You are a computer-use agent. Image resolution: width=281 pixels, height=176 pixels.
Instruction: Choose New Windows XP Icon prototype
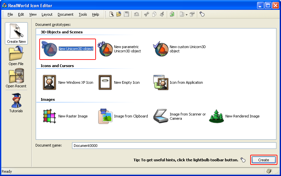click(x=68, y=82)
